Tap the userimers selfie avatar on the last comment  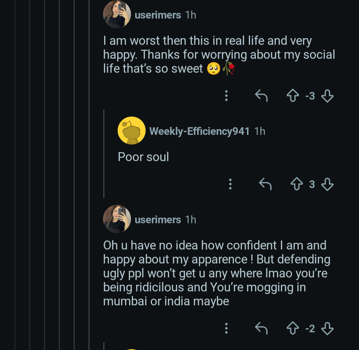[117, 219]
